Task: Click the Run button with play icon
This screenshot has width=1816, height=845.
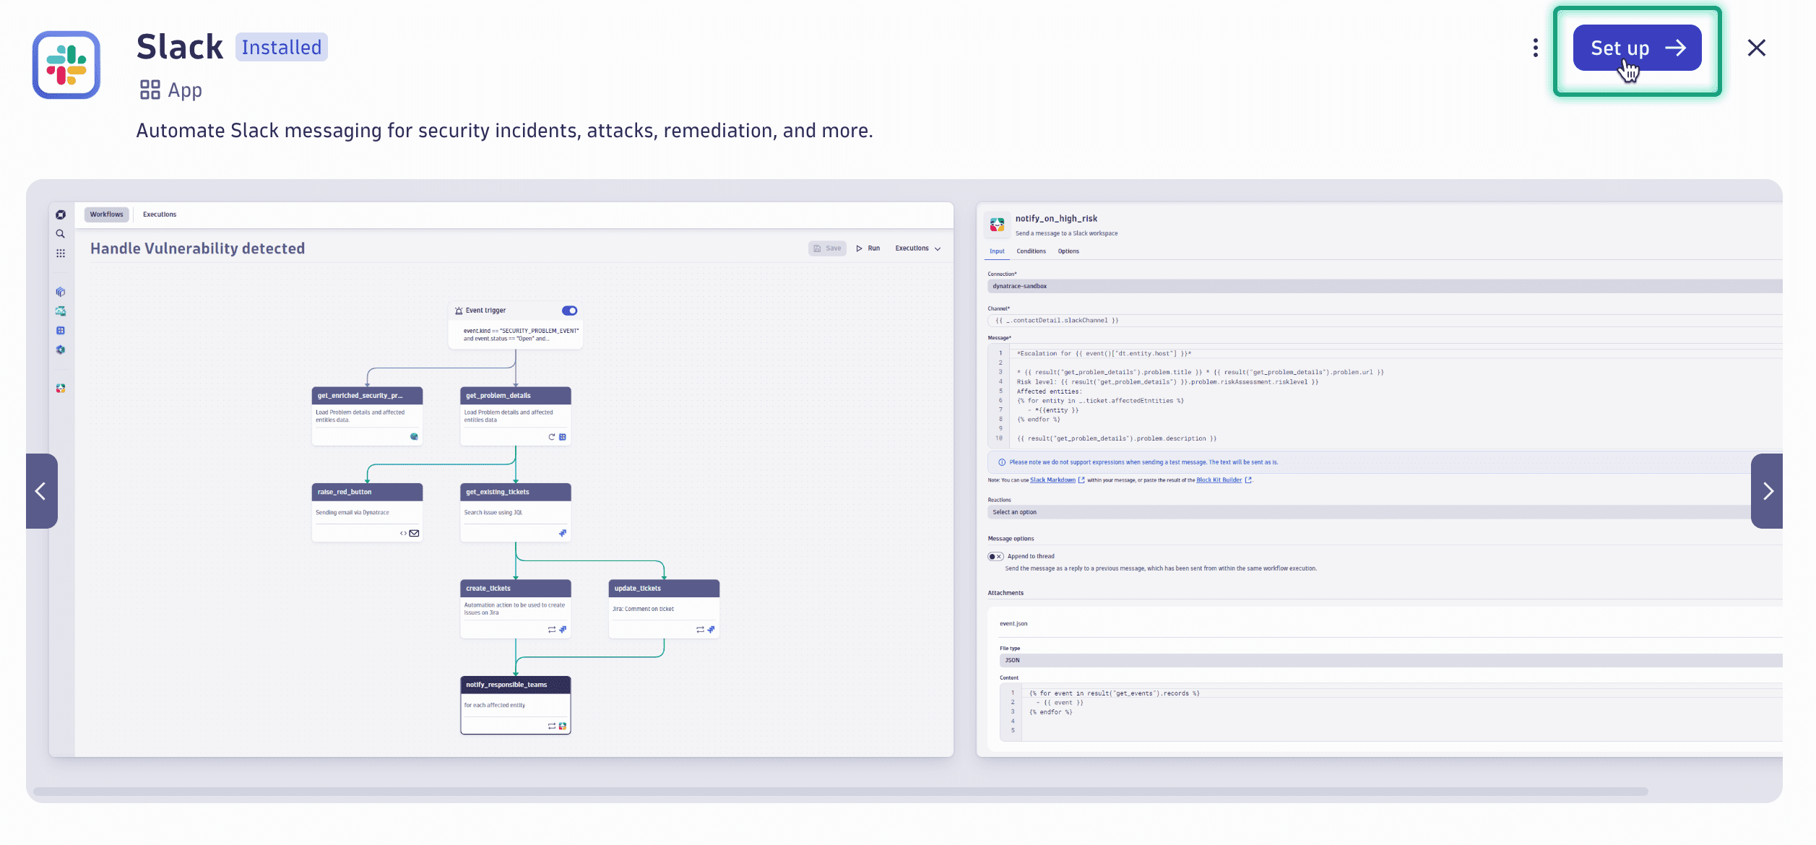Action: (x=868, y=248)
